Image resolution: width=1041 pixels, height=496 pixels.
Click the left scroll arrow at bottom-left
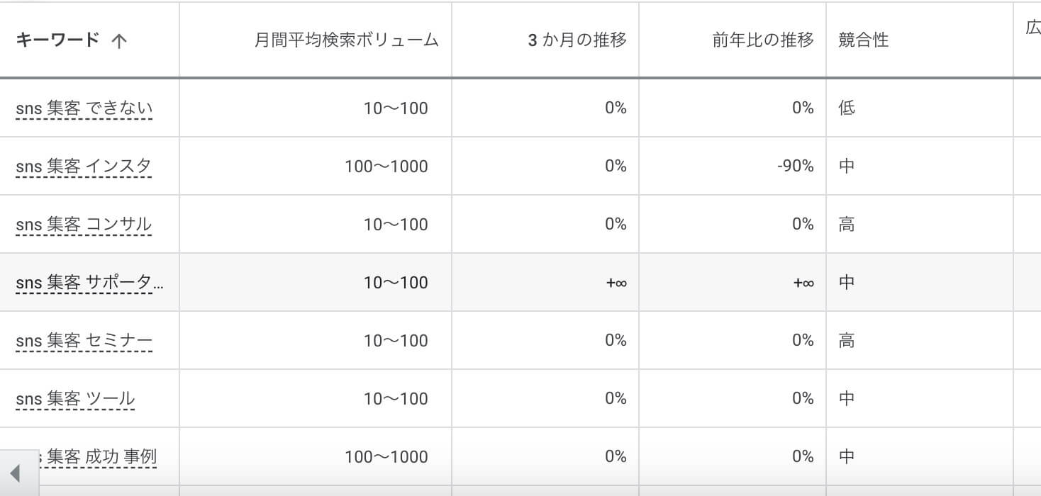pos(15,473)
